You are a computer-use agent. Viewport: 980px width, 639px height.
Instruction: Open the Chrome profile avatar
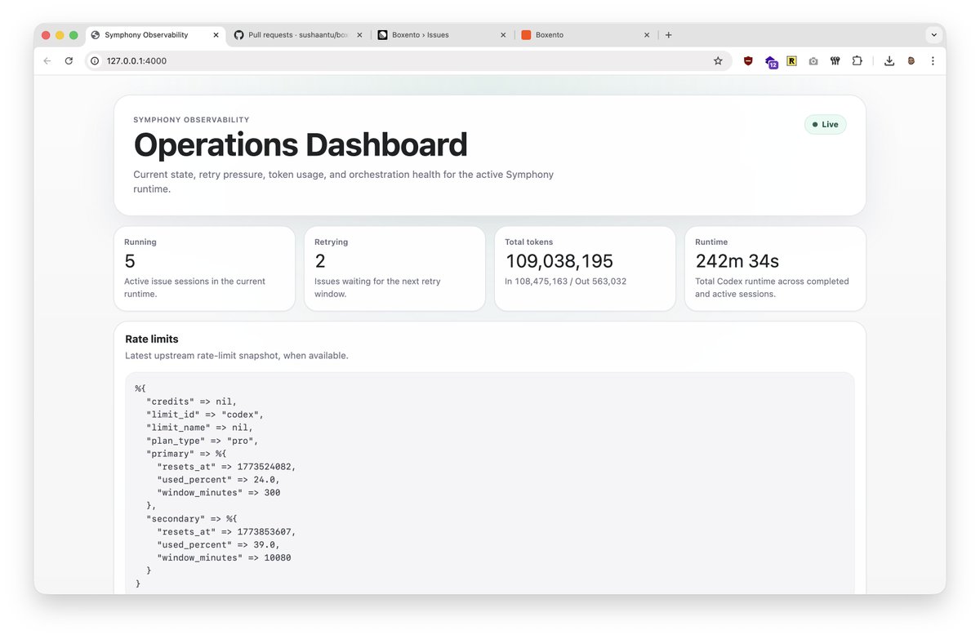point(911,60)
